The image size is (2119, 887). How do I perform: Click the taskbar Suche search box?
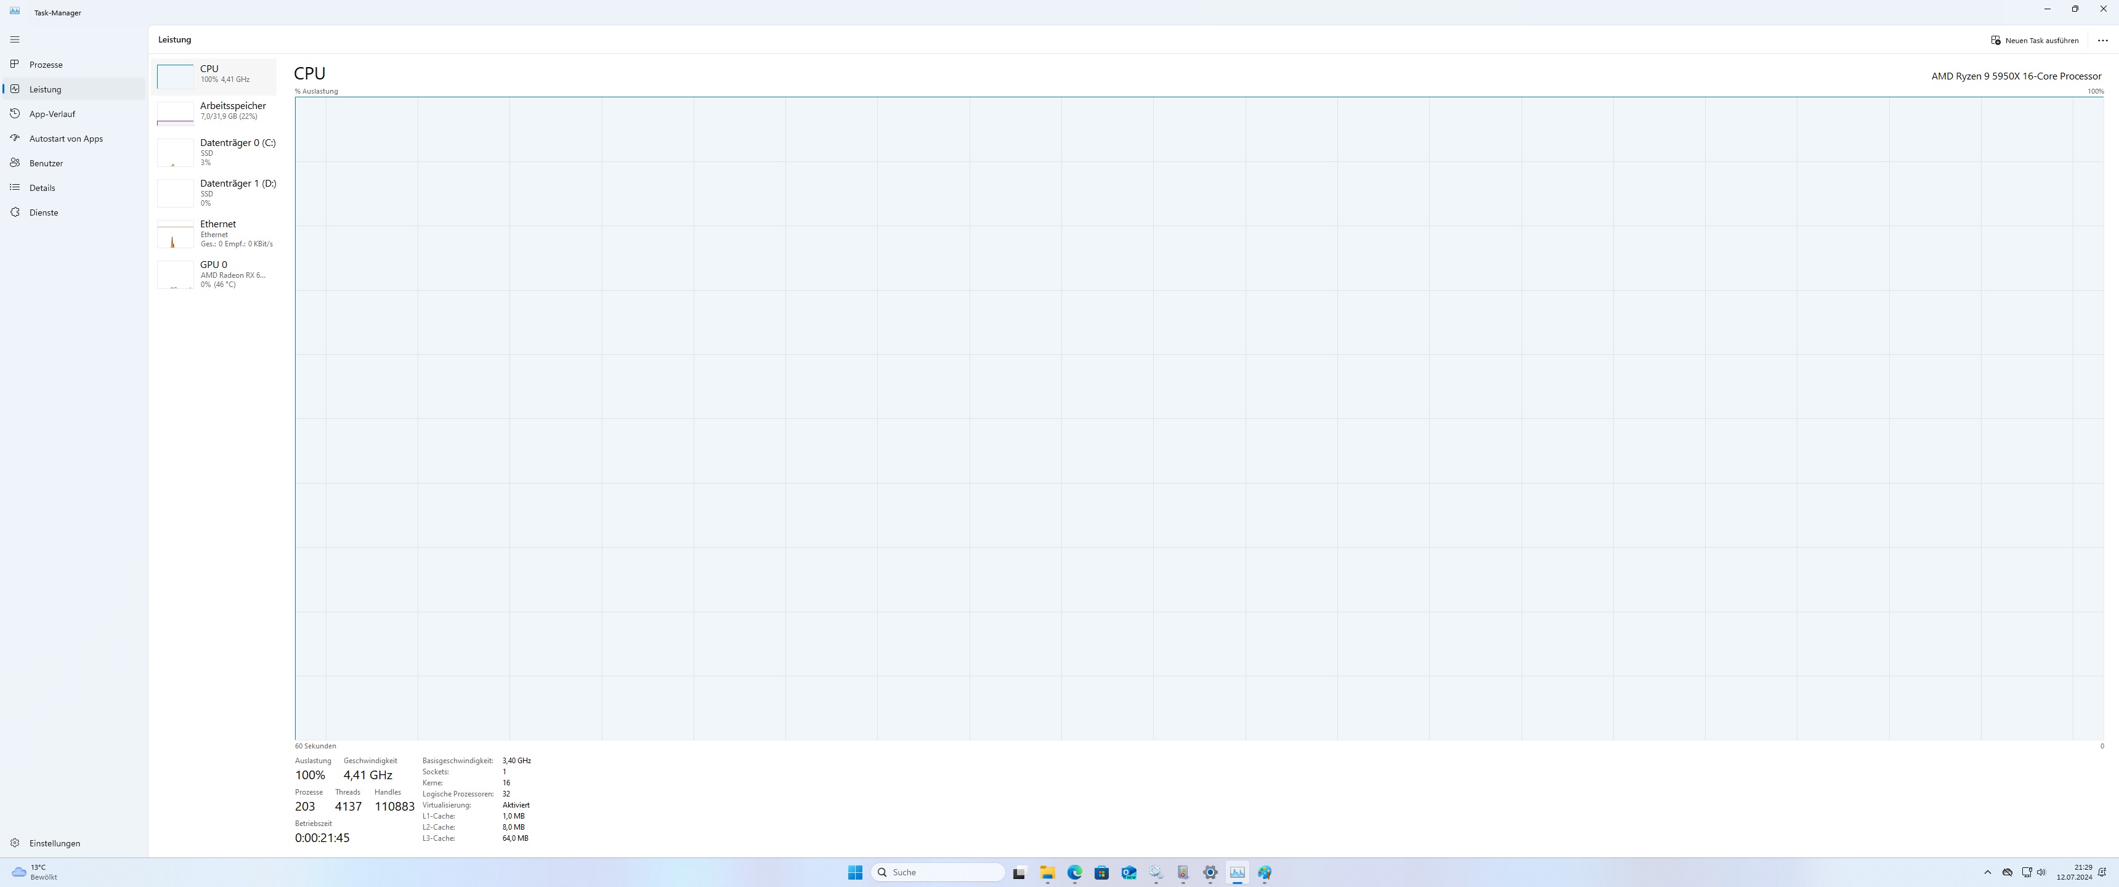(938, 872)
